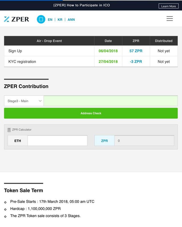
Task: Click the Distributed column header
Action: [x=164, y=41]
